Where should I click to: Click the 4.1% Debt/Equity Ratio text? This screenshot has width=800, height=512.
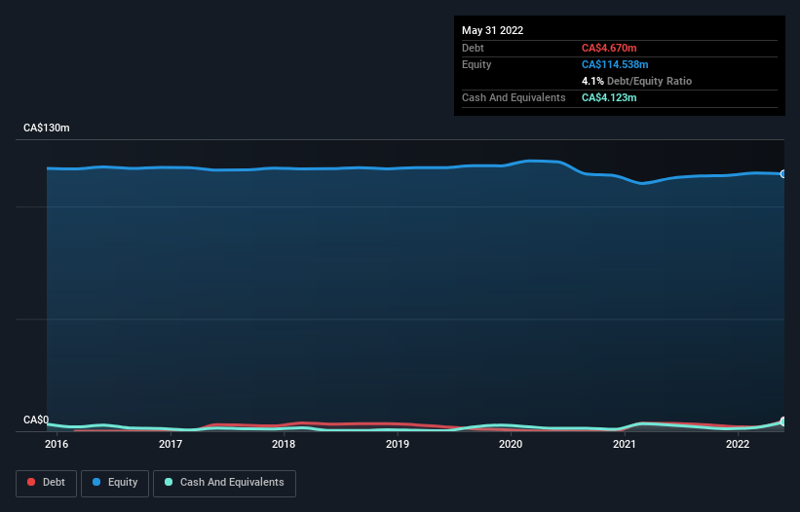coord(636,81)
